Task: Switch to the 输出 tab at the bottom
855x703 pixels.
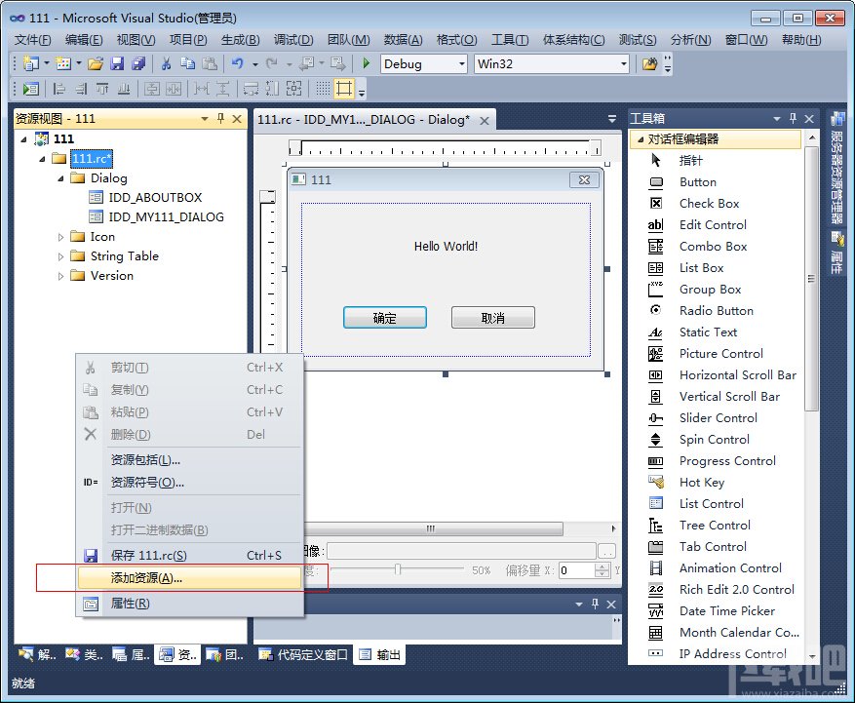Action: (x=379, y=654)
